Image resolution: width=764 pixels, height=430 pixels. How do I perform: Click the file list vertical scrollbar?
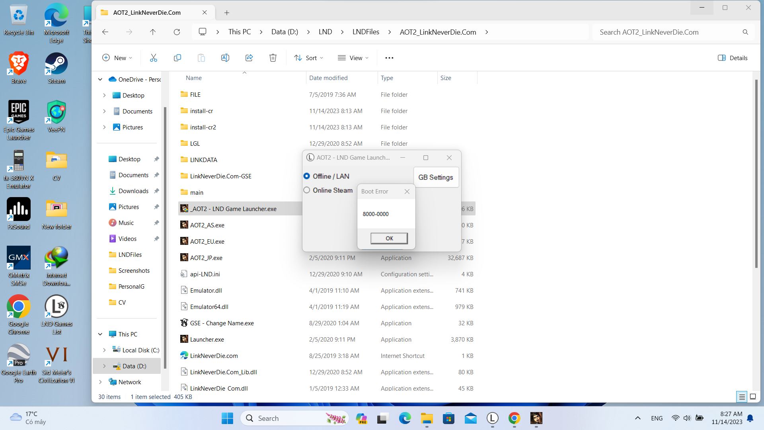tap(756, 173)
